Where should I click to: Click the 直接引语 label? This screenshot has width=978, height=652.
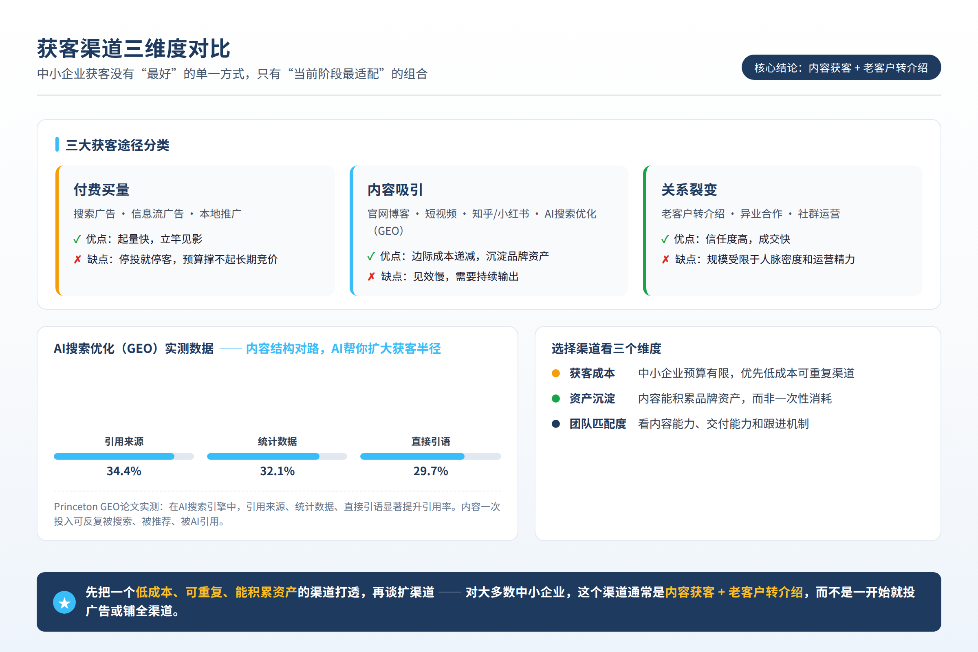(x=430, y=441)
